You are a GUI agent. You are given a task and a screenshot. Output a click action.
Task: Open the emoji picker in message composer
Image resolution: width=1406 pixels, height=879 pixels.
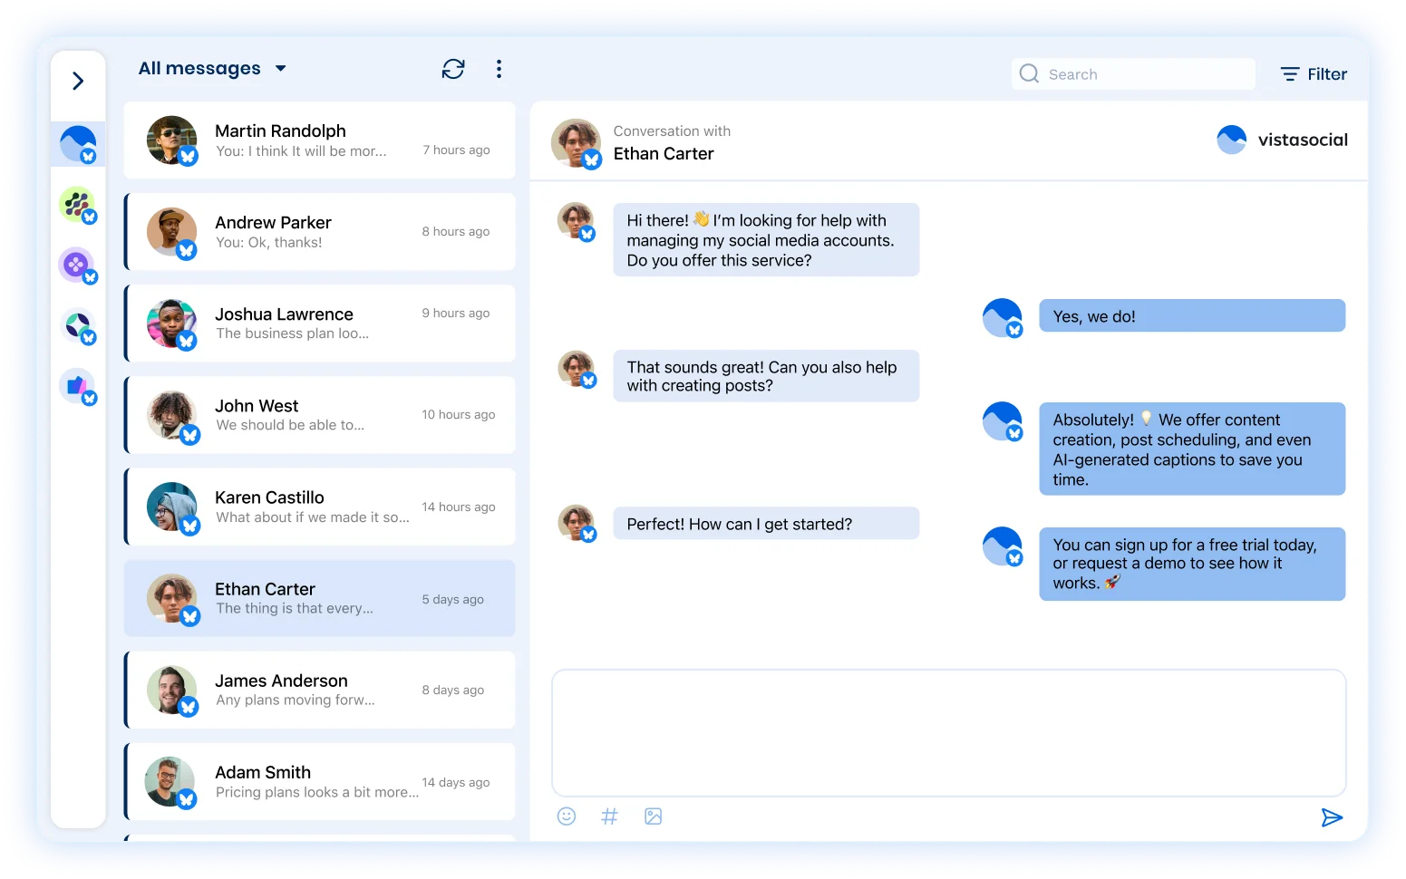pos(566,816)
